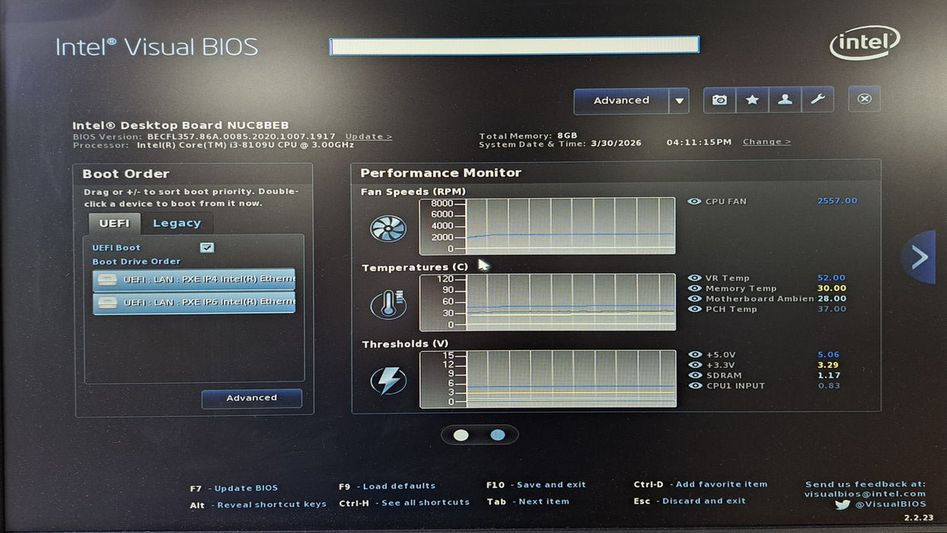Click See all shortcuts link
Image resolution: width=947 pixels, height=533 pixels.
point(426,503)
